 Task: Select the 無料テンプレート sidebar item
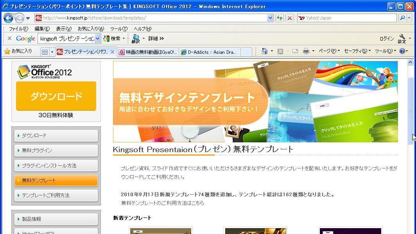tap(56, 180)
